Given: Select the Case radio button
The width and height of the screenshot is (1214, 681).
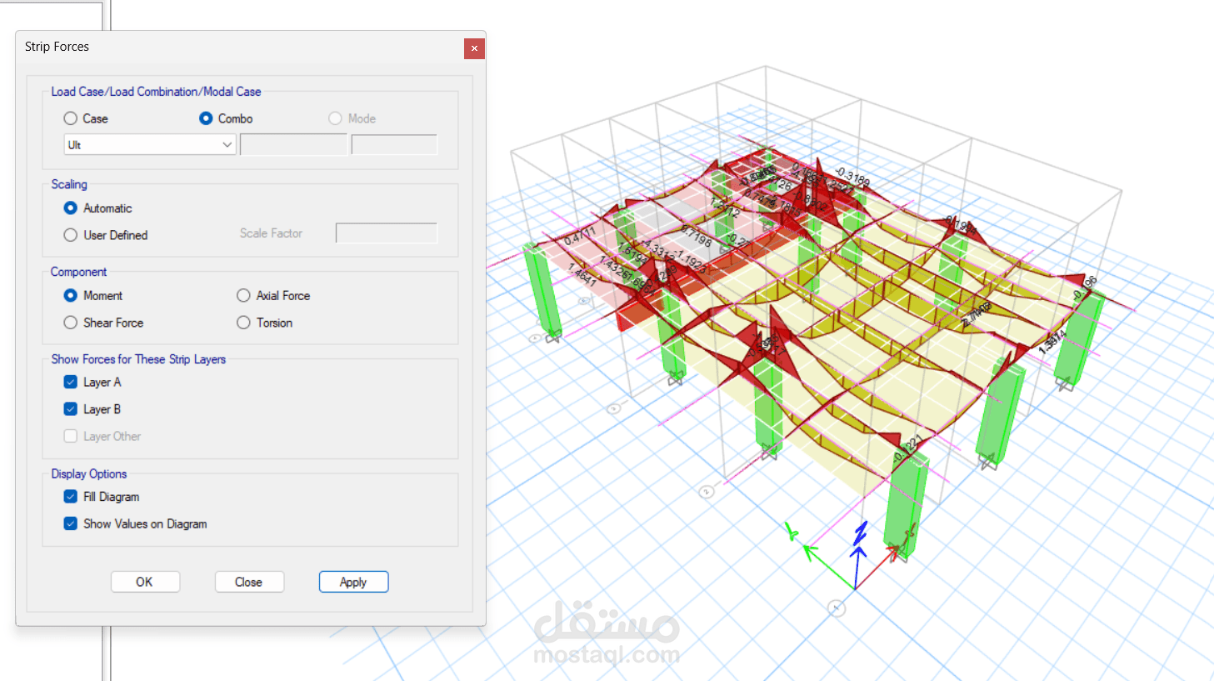Looking at the screenshot, I should point(71,118).
